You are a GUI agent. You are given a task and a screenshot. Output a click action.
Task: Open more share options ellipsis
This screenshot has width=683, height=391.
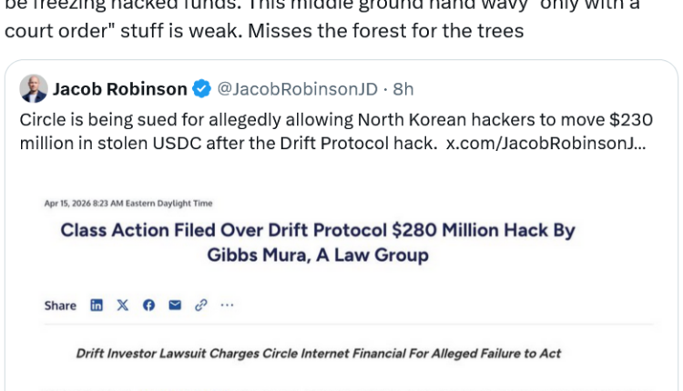pos(227,306)
